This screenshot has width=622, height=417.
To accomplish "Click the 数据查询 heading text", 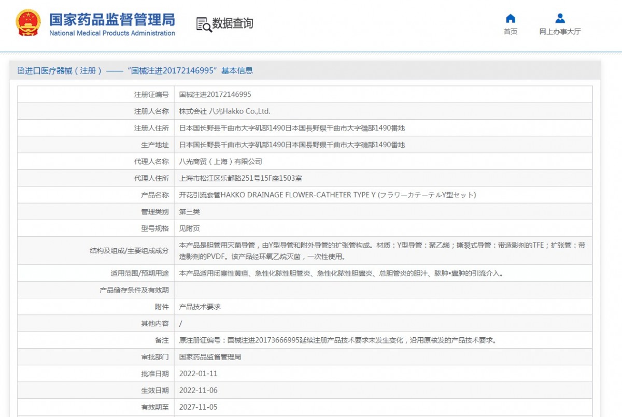I will point(233,23).
